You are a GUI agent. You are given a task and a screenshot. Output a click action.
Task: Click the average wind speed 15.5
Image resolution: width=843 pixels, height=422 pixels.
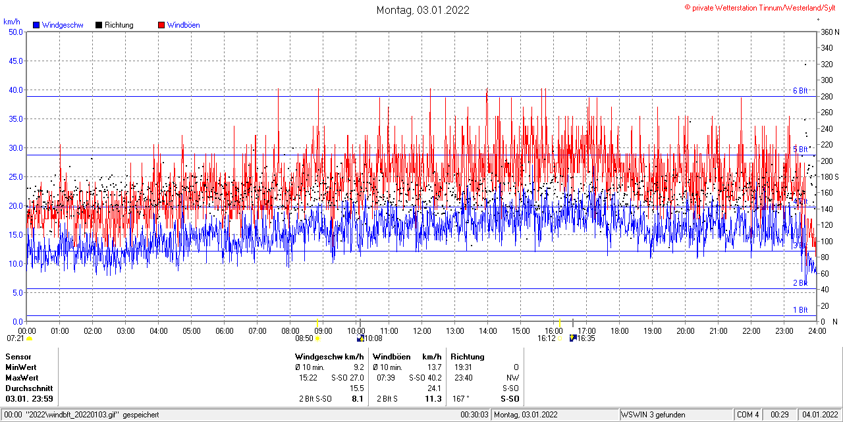click(x=357, y=388)
